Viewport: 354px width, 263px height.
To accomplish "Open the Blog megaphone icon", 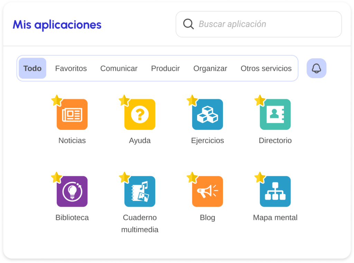I will click(x=207, y=191).
